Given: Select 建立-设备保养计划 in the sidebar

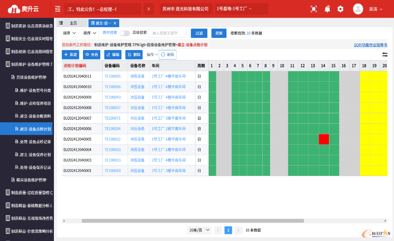Looking at the screenshot, I should coord(33,155).
